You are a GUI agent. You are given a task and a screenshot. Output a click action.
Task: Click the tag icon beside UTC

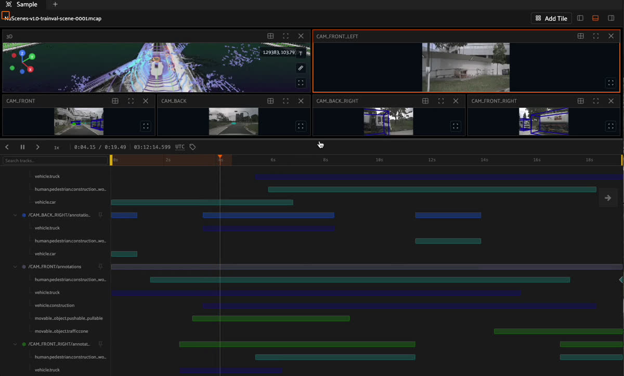192,147
